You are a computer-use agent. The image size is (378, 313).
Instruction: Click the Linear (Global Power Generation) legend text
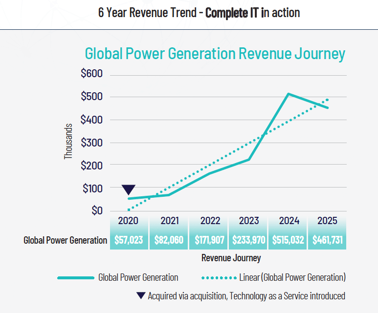tap(292, 278)
